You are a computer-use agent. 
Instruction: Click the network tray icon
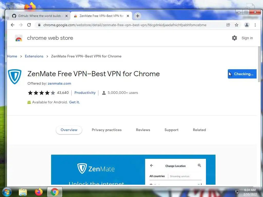click(x=237, y=192)
